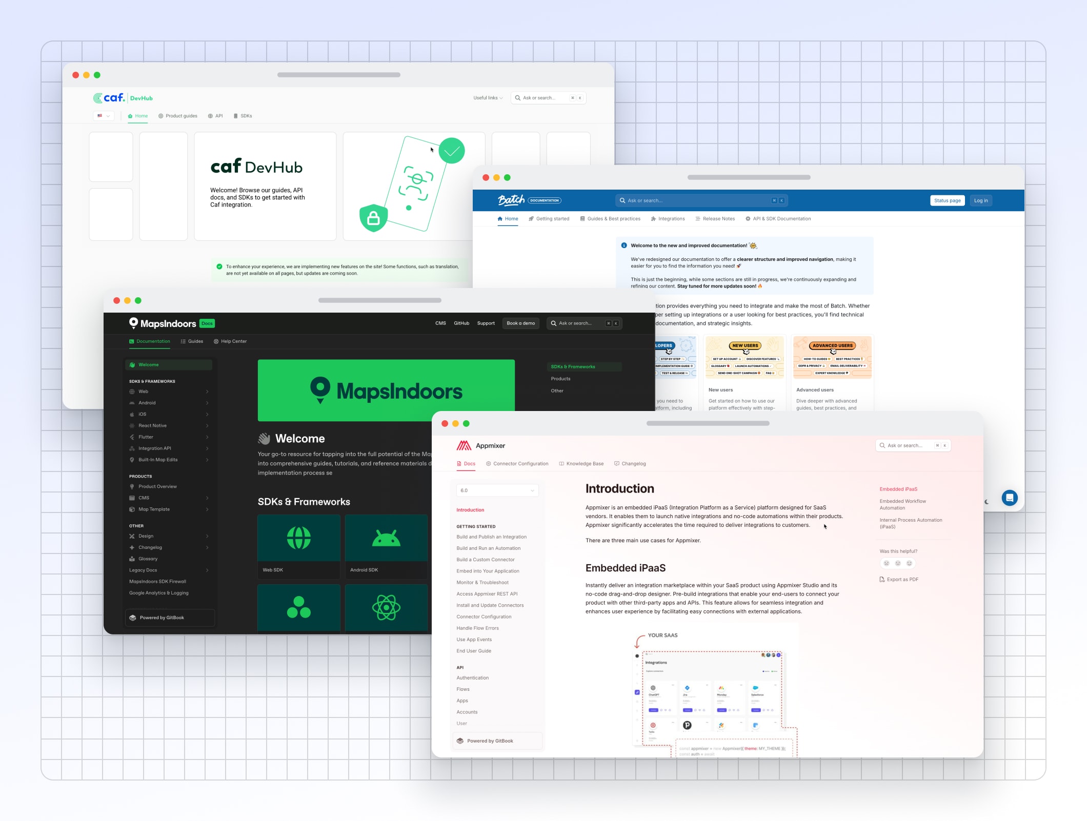Click the search magnifier icon in Batch header
Viewport: 1087px width, 821px height.
622,200
